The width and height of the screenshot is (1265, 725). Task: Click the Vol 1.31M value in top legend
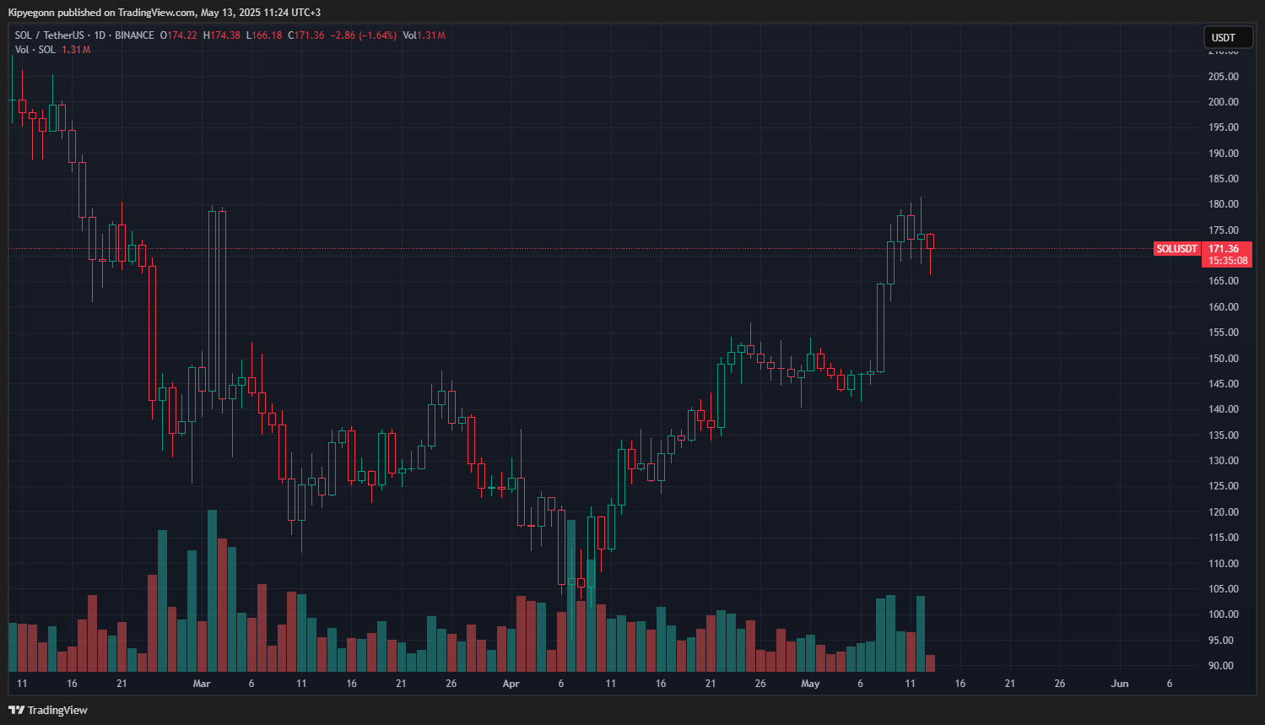424,35
